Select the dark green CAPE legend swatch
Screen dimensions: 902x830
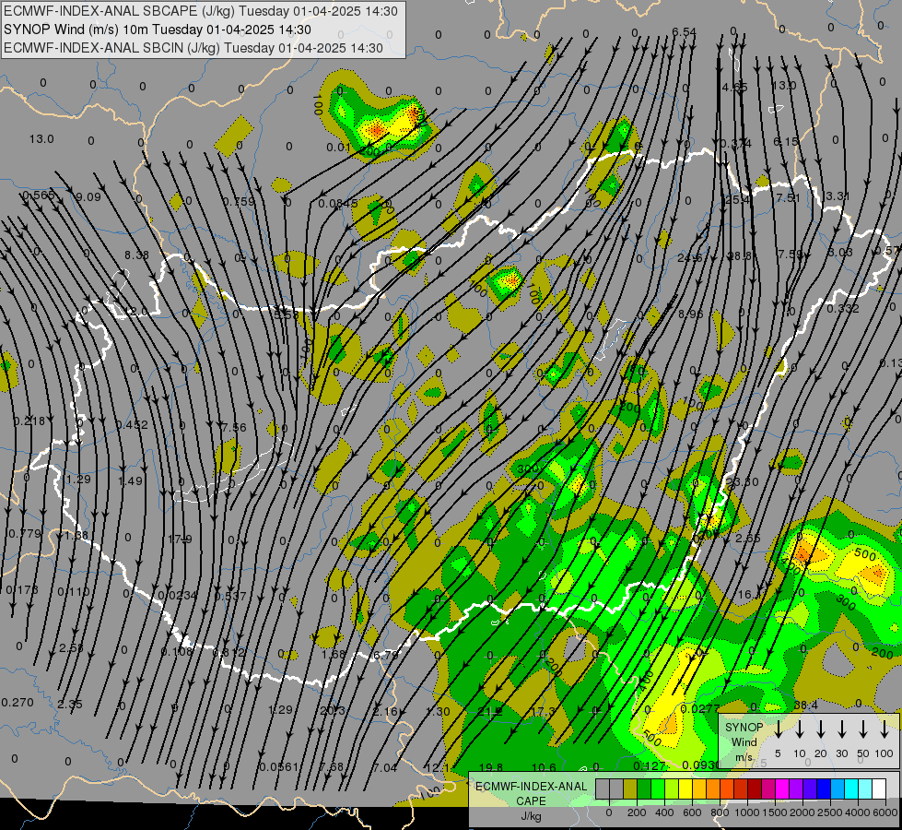[x=644, y=789]
